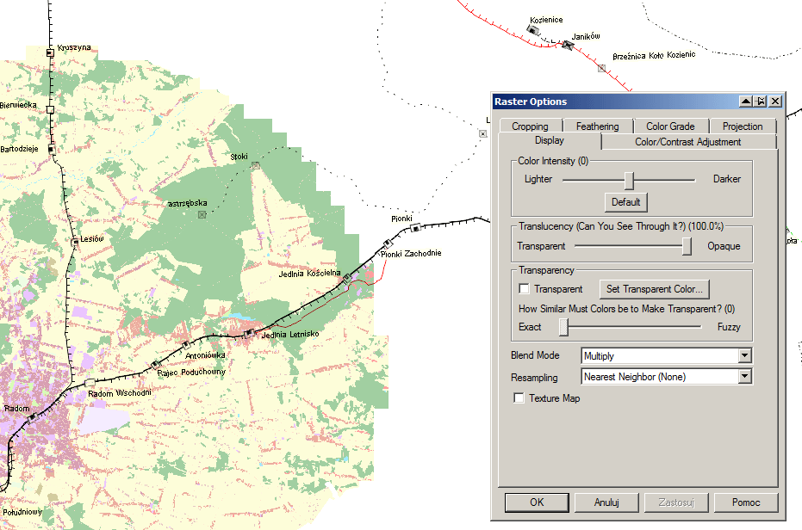Select the Kruszyna station symbol
Image resolution: width=802 pixels, height=530 pixels.
50,53
